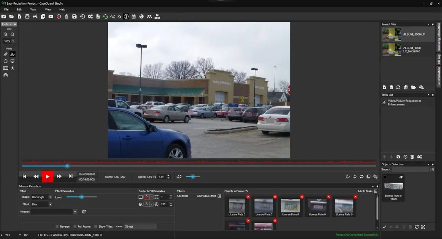This screenshot has height=239, width=442.
Task: Delete file using Project Files trash icon
Action: (391, 87)
